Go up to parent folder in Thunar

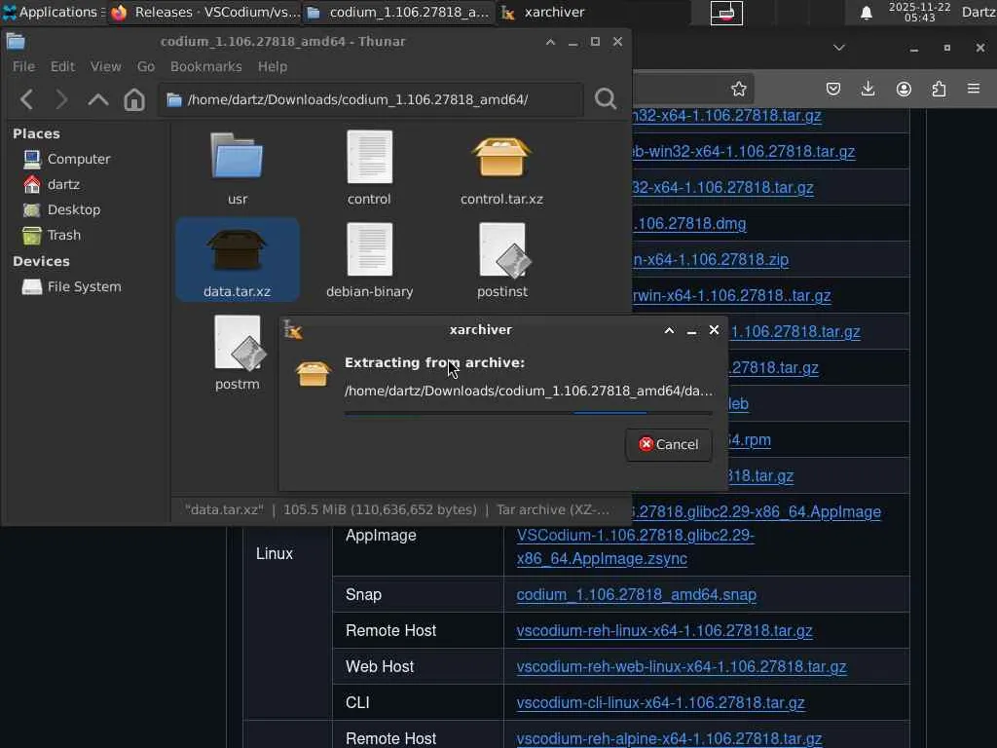[98, 100]
